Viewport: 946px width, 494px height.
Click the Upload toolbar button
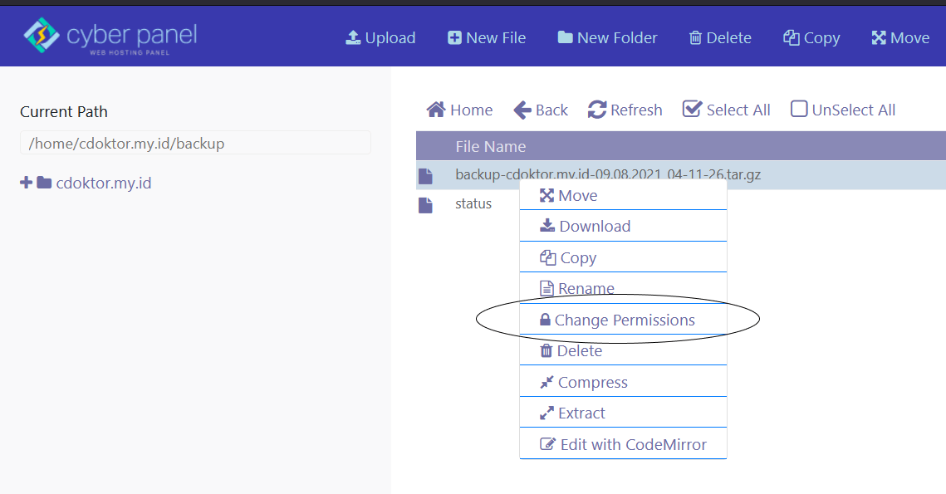click(x=380, y=38)
